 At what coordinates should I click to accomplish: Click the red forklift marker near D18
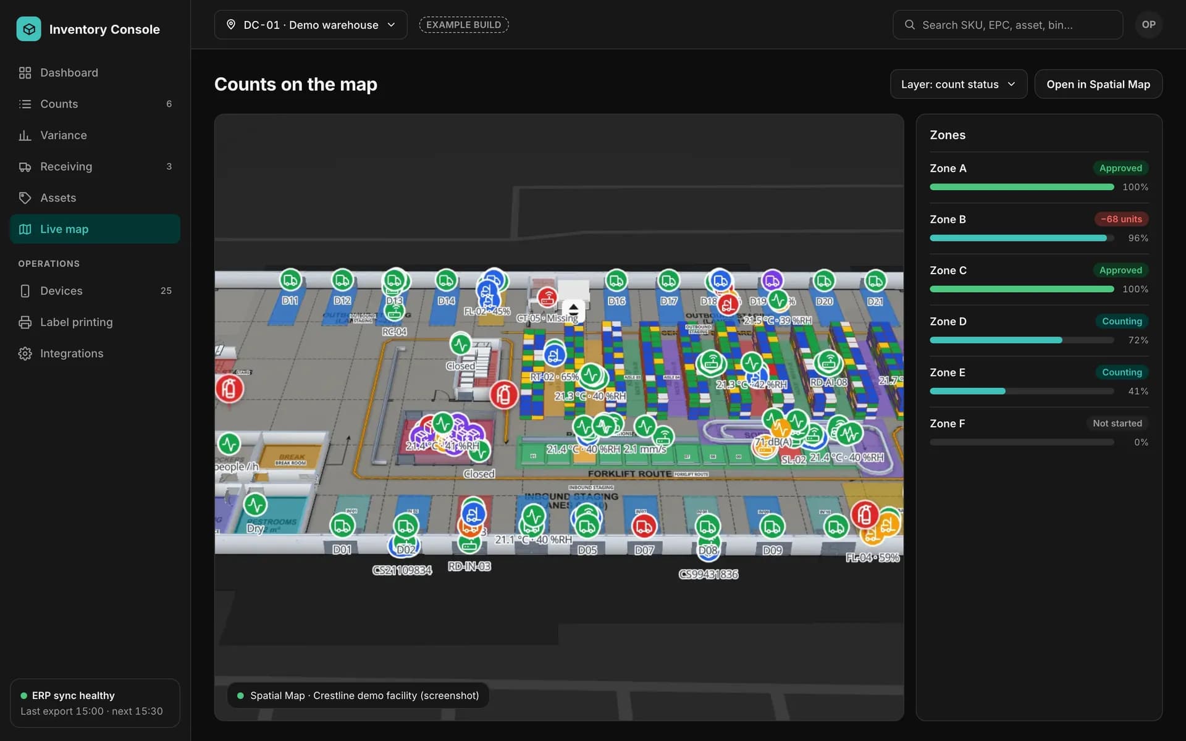coord(728,303)
